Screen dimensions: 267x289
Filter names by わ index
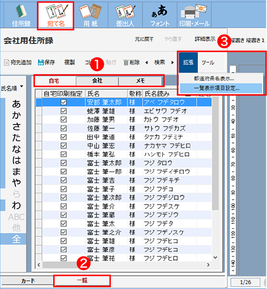click(x=17, y=205)
